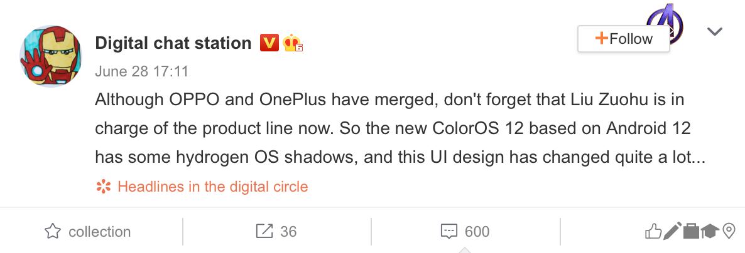Click the flower icon before Headlines
Screen dimensions: 745x253
pos(103,186)
